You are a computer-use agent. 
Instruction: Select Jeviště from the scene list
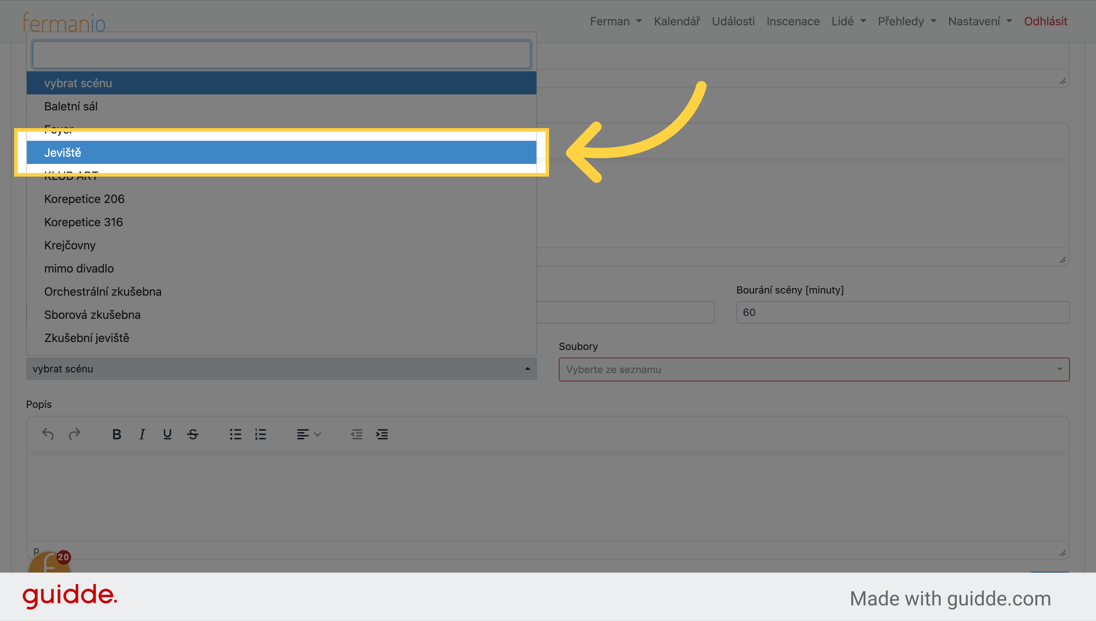[282, 152]
